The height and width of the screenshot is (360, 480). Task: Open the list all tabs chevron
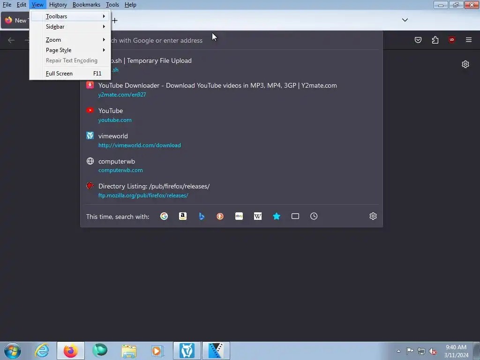405,20
